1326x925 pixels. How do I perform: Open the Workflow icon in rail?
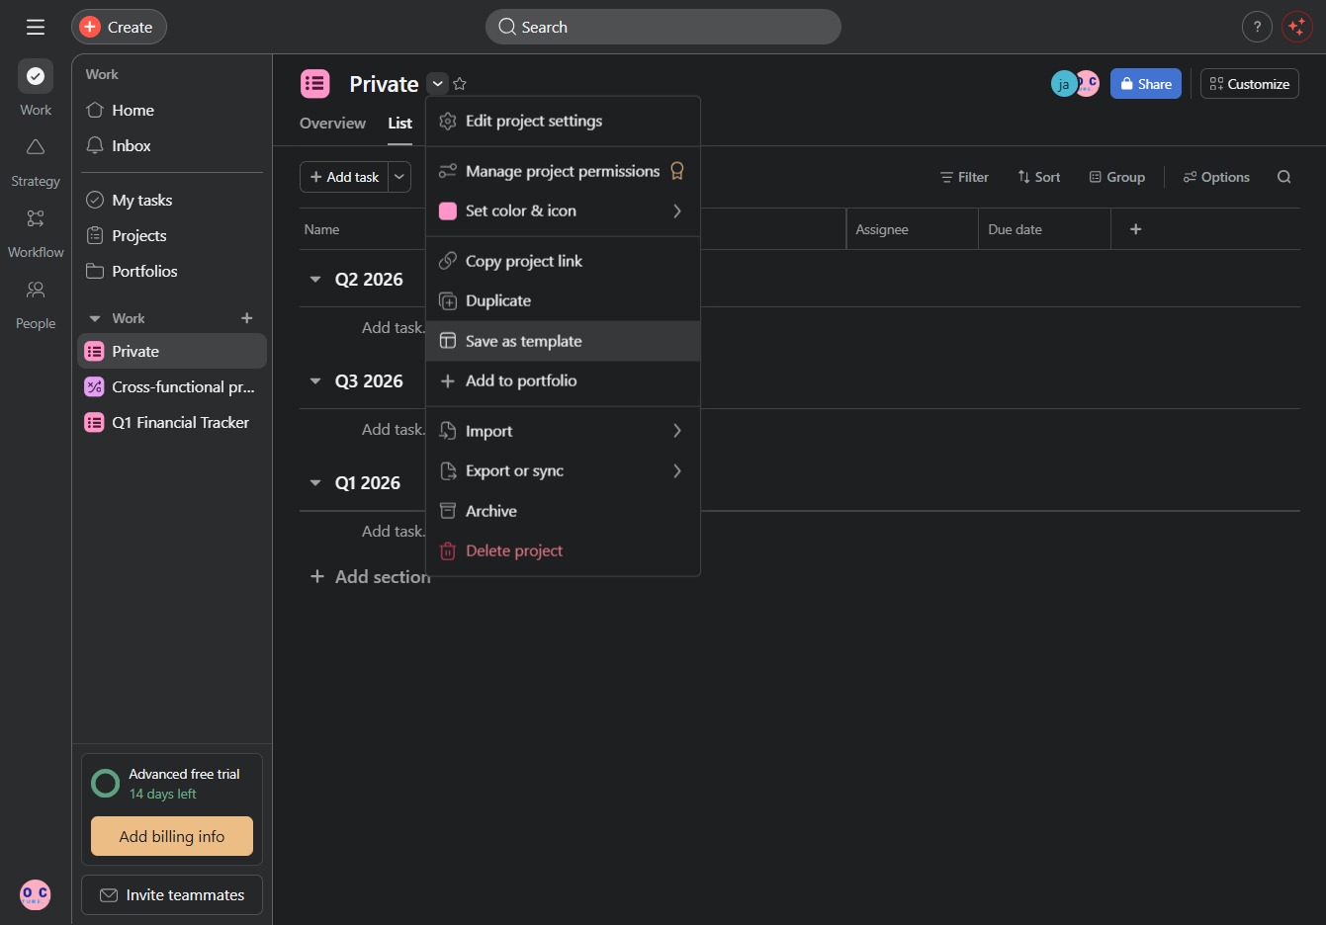(36, 218)
